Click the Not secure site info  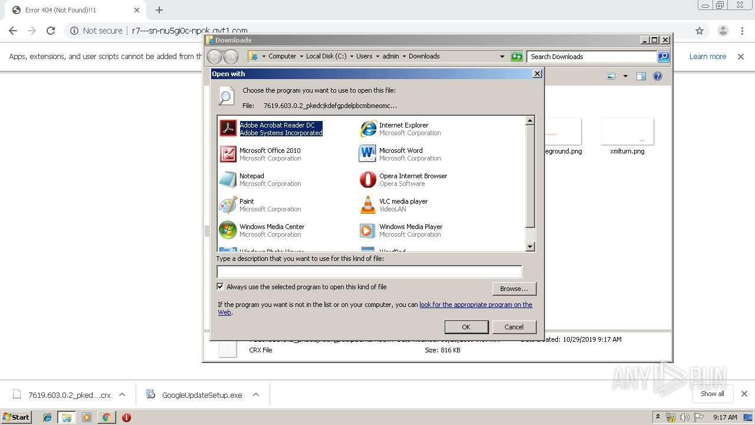click(96, 31)
